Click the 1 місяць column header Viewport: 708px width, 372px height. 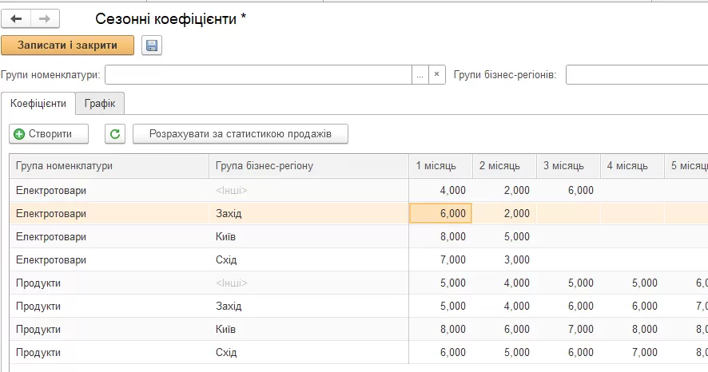coord(440,166)
